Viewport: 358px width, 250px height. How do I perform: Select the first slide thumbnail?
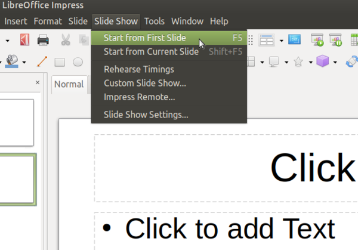coord(17,122)
